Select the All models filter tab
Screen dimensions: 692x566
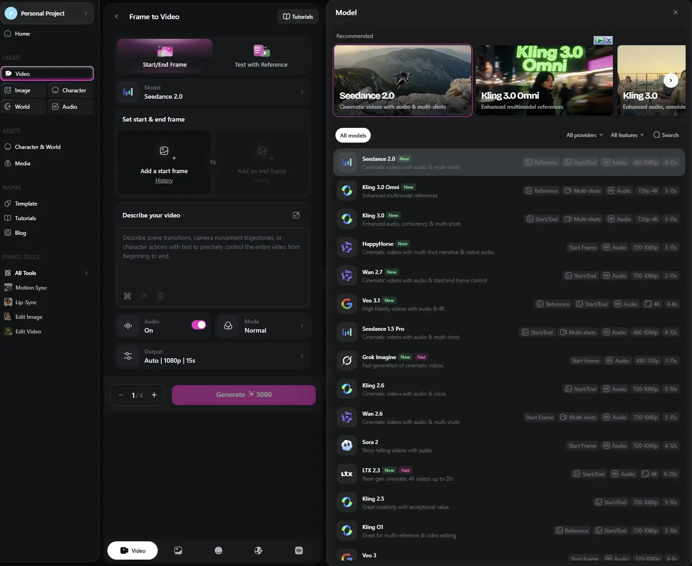(x=353, y=136)
